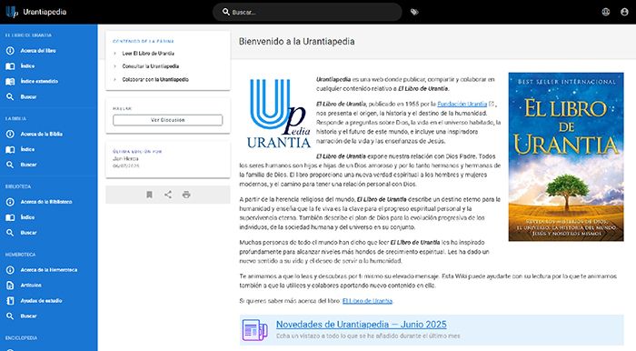Screen dimensions: 636x351
Task: Click magnifier icon under El Libro de Urantia
Action: tap(10, 96)
